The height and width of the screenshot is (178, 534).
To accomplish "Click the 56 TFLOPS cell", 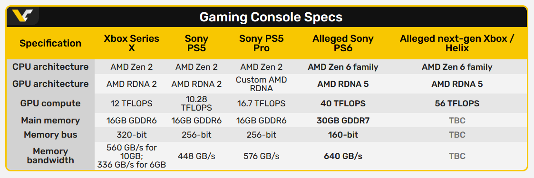I will (x=457, y=103).
